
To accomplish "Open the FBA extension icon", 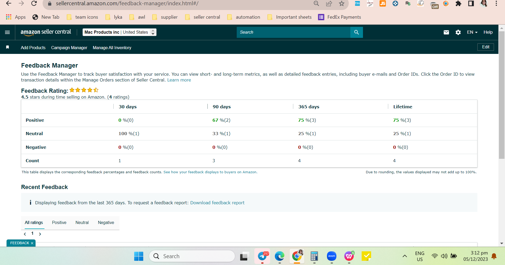I will click(357, 3).
